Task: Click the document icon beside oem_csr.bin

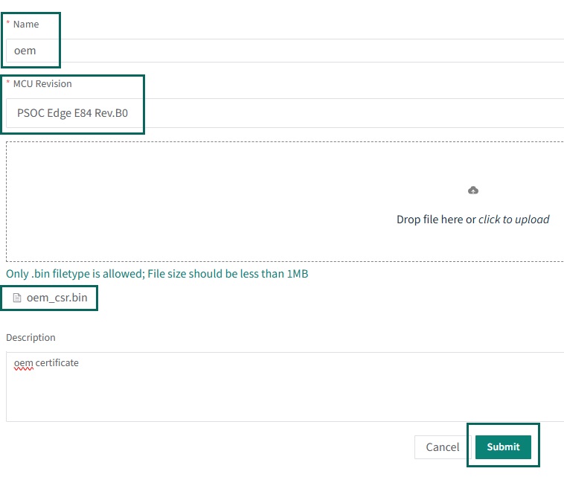Action: (x=18, y=298)
